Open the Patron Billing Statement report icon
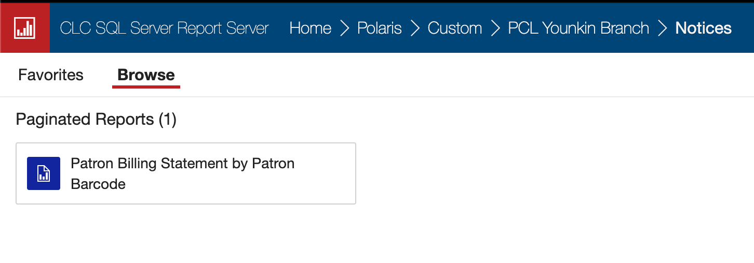Viewport: 754px width, 263px height. click(44, 173)
